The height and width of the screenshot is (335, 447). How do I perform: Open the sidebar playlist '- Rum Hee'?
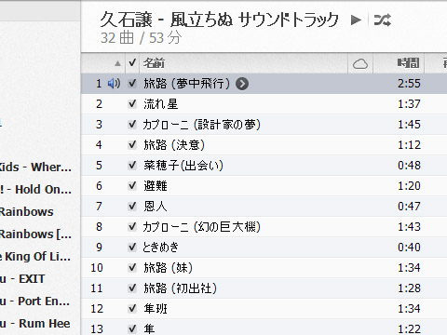tap(35, 324)
